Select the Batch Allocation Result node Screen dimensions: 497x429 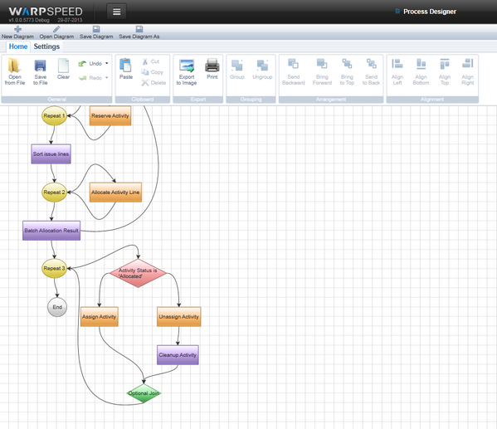coord(51,231)
